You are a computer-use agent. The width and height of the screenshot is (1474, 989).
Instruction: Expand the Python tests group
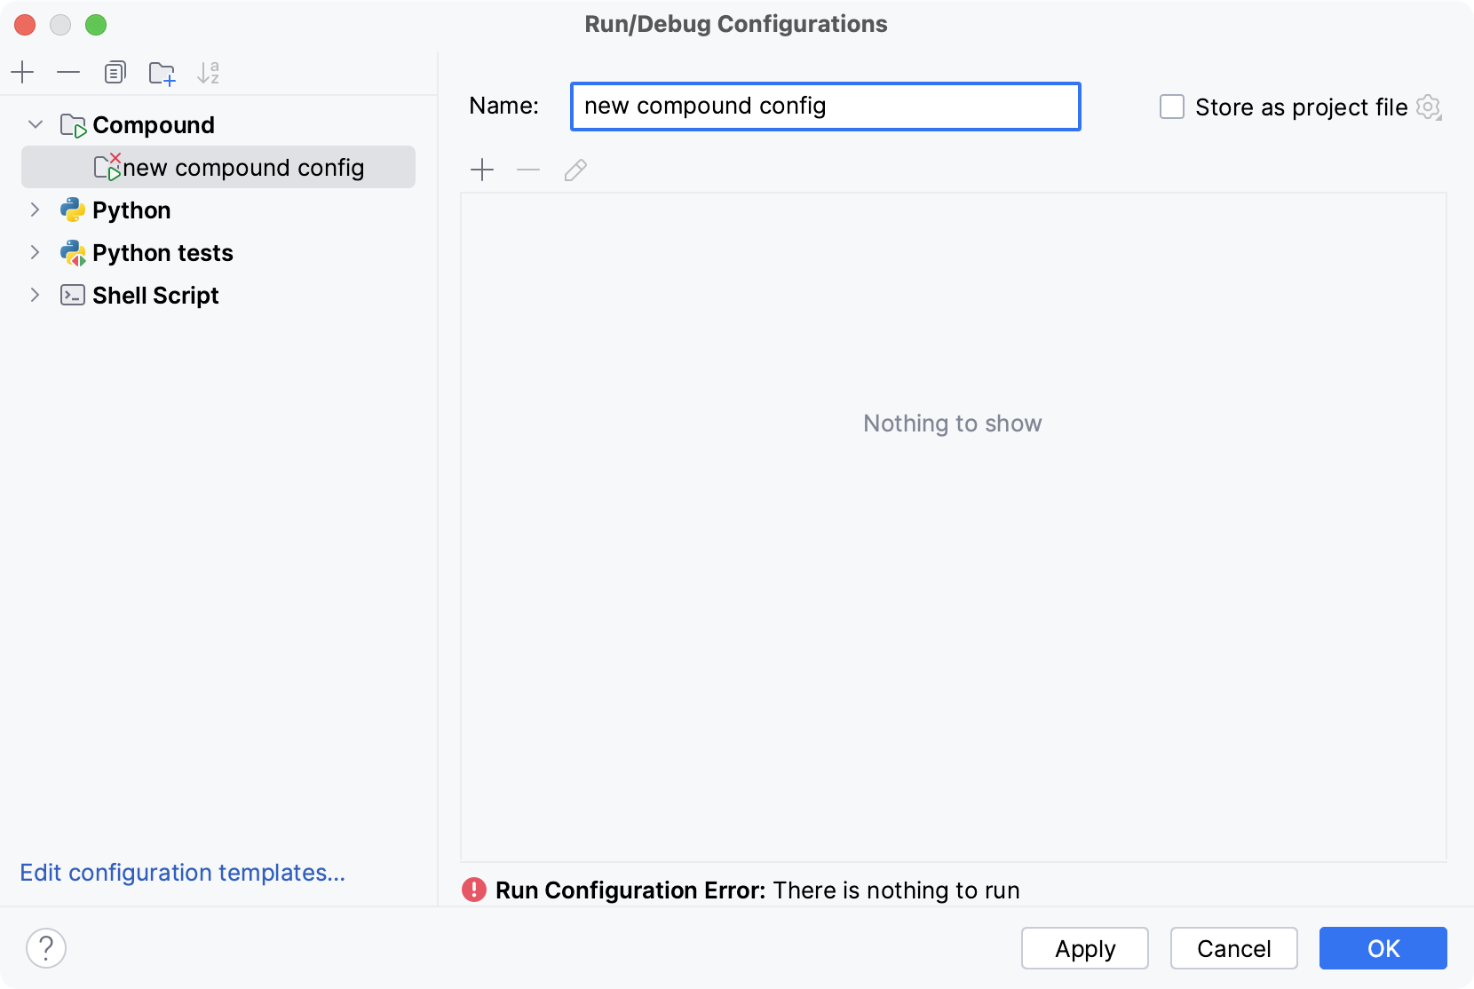35,252
